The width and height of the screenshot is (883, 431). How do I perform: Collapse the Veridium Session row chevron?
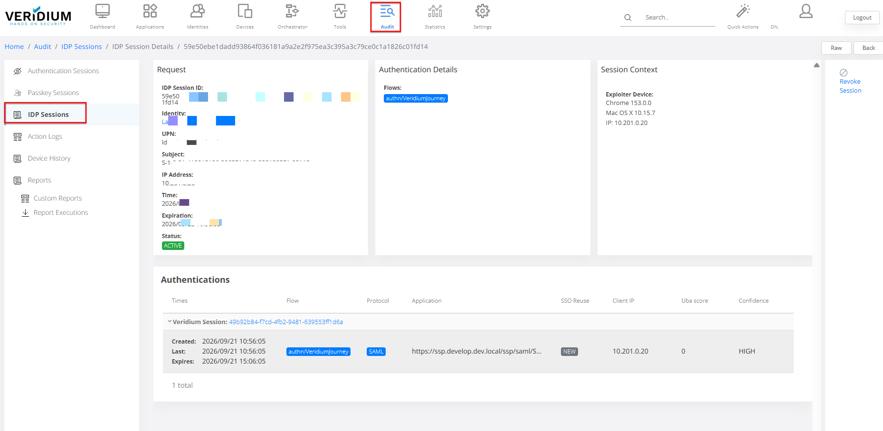pos(170,322)
